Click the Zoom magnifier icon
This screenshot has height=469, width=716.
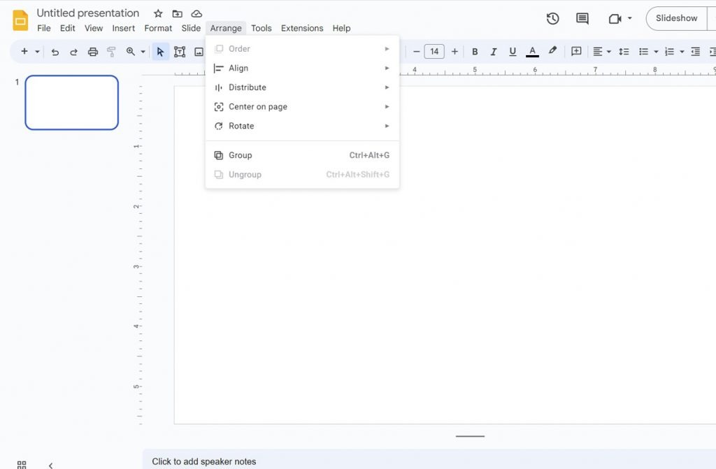[132, 51]
